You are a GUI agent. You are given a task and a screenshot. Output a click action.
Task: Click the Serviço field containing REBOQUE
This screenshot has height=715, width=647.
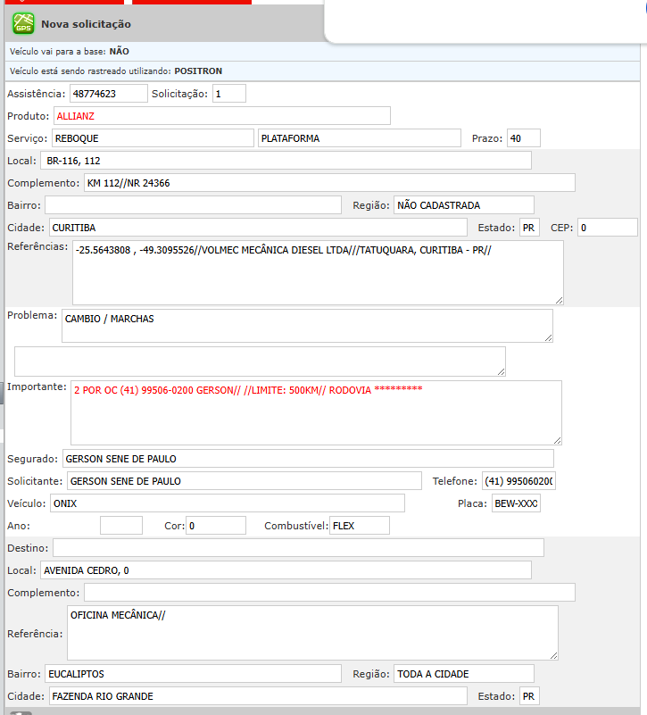coord(153,138)
